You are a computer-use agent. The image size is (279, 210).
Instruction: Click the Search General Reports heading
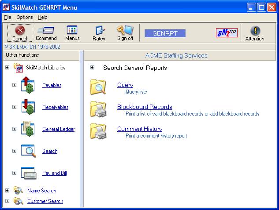[x=135, y=68]
